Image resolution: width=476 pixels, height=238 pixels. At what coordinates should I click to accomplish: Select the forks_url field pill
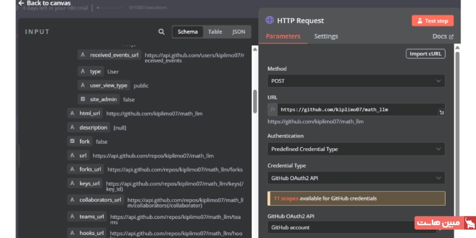(86, 169)
